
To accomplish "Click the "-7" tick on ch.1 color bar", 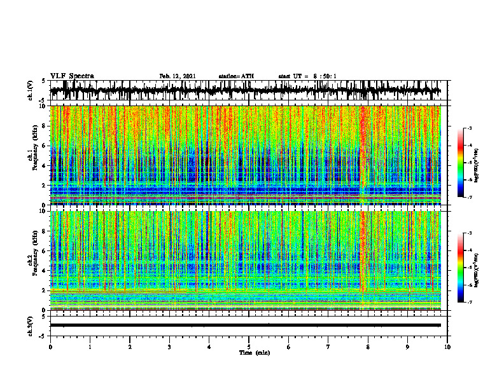I will [469, 197].
